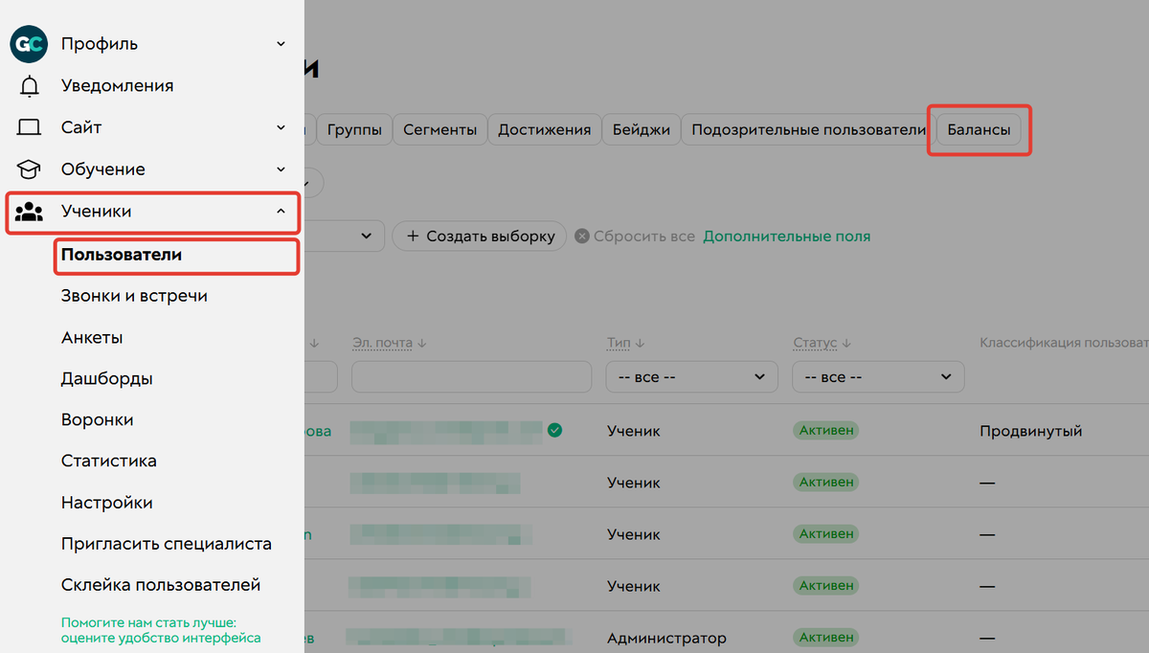Open the Сегменты tab
Viewport: 1149px width, 653px height.
[x=439, y=130]
